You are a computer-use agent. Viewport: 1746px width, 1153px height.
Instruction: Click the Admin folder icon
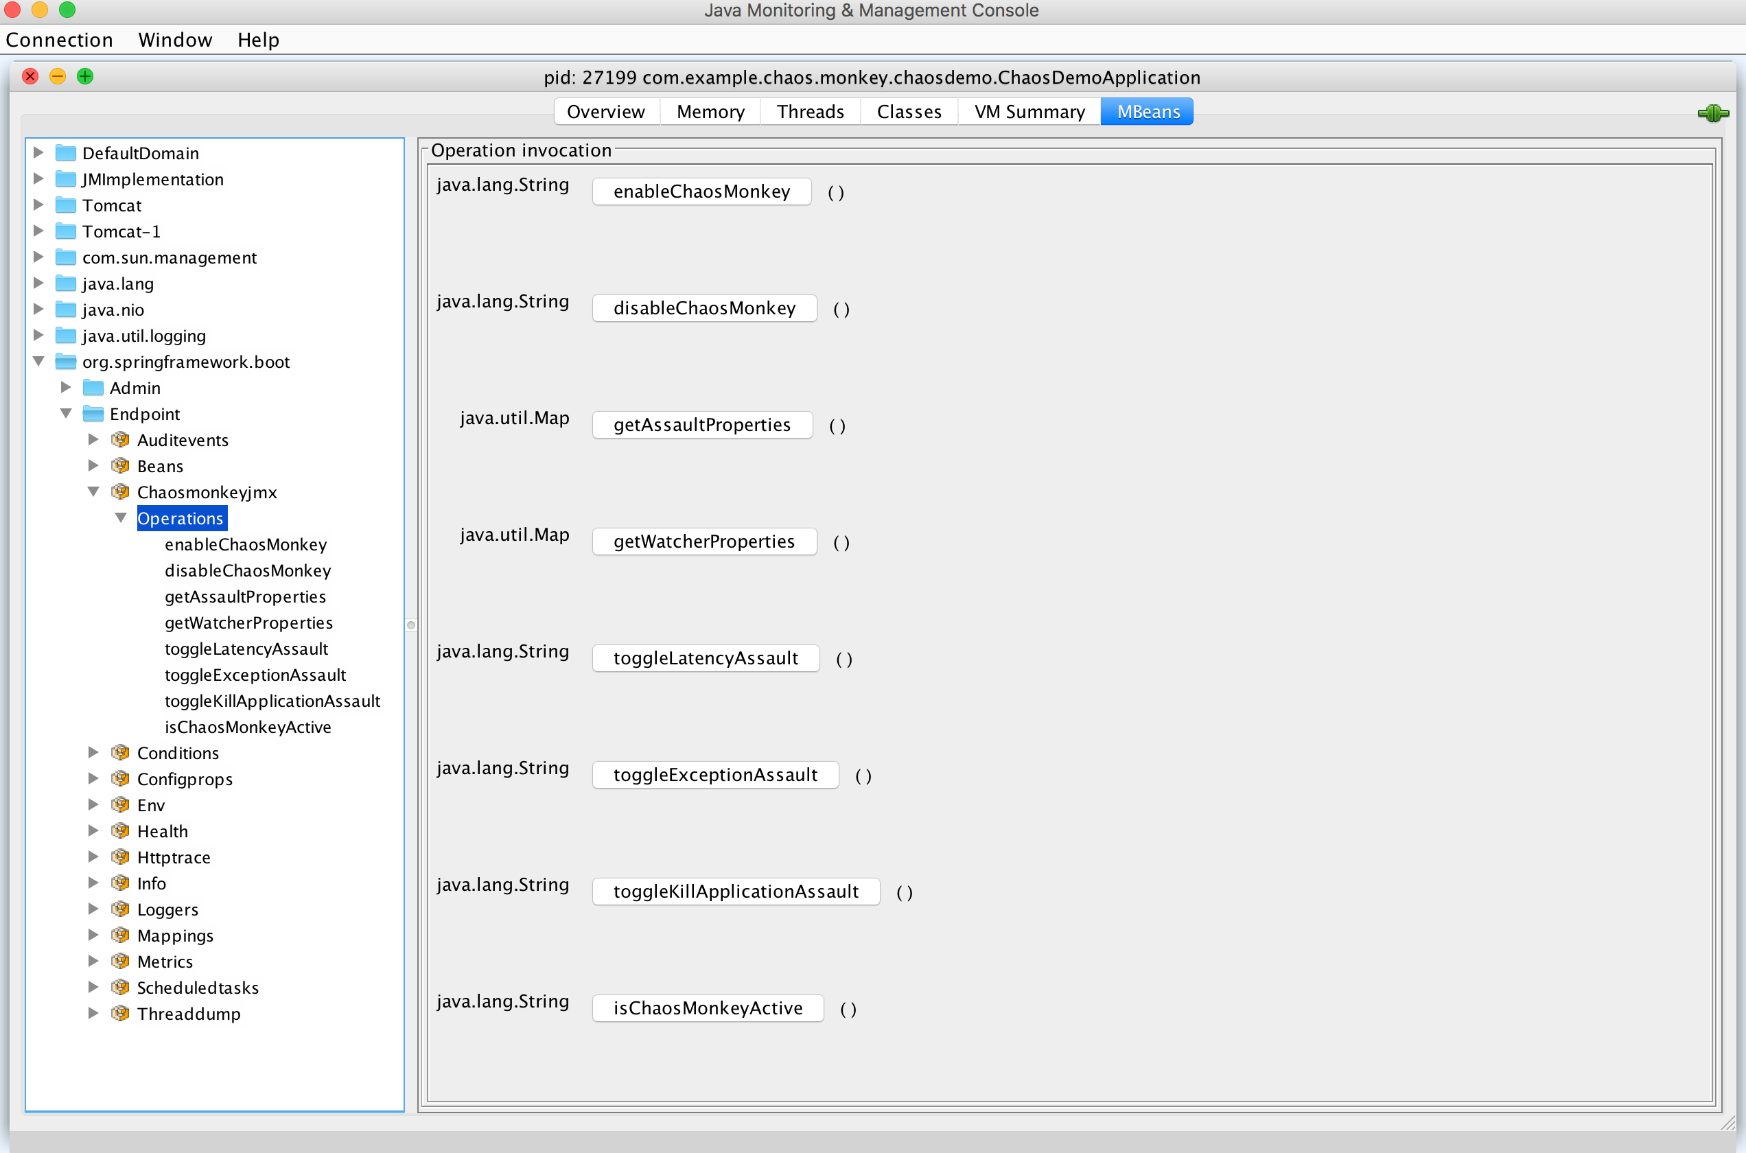93,388
